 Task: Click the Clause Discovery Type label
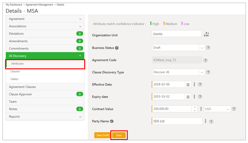pyautogui.click(x=108, y=72)
